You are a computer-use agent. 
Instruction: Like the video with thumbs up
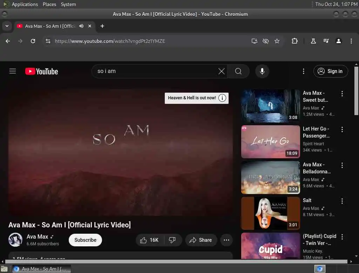tap(150, 240)
